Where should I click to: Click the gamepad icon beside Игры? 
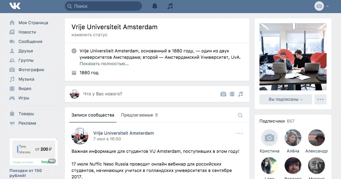coord(12,98)
